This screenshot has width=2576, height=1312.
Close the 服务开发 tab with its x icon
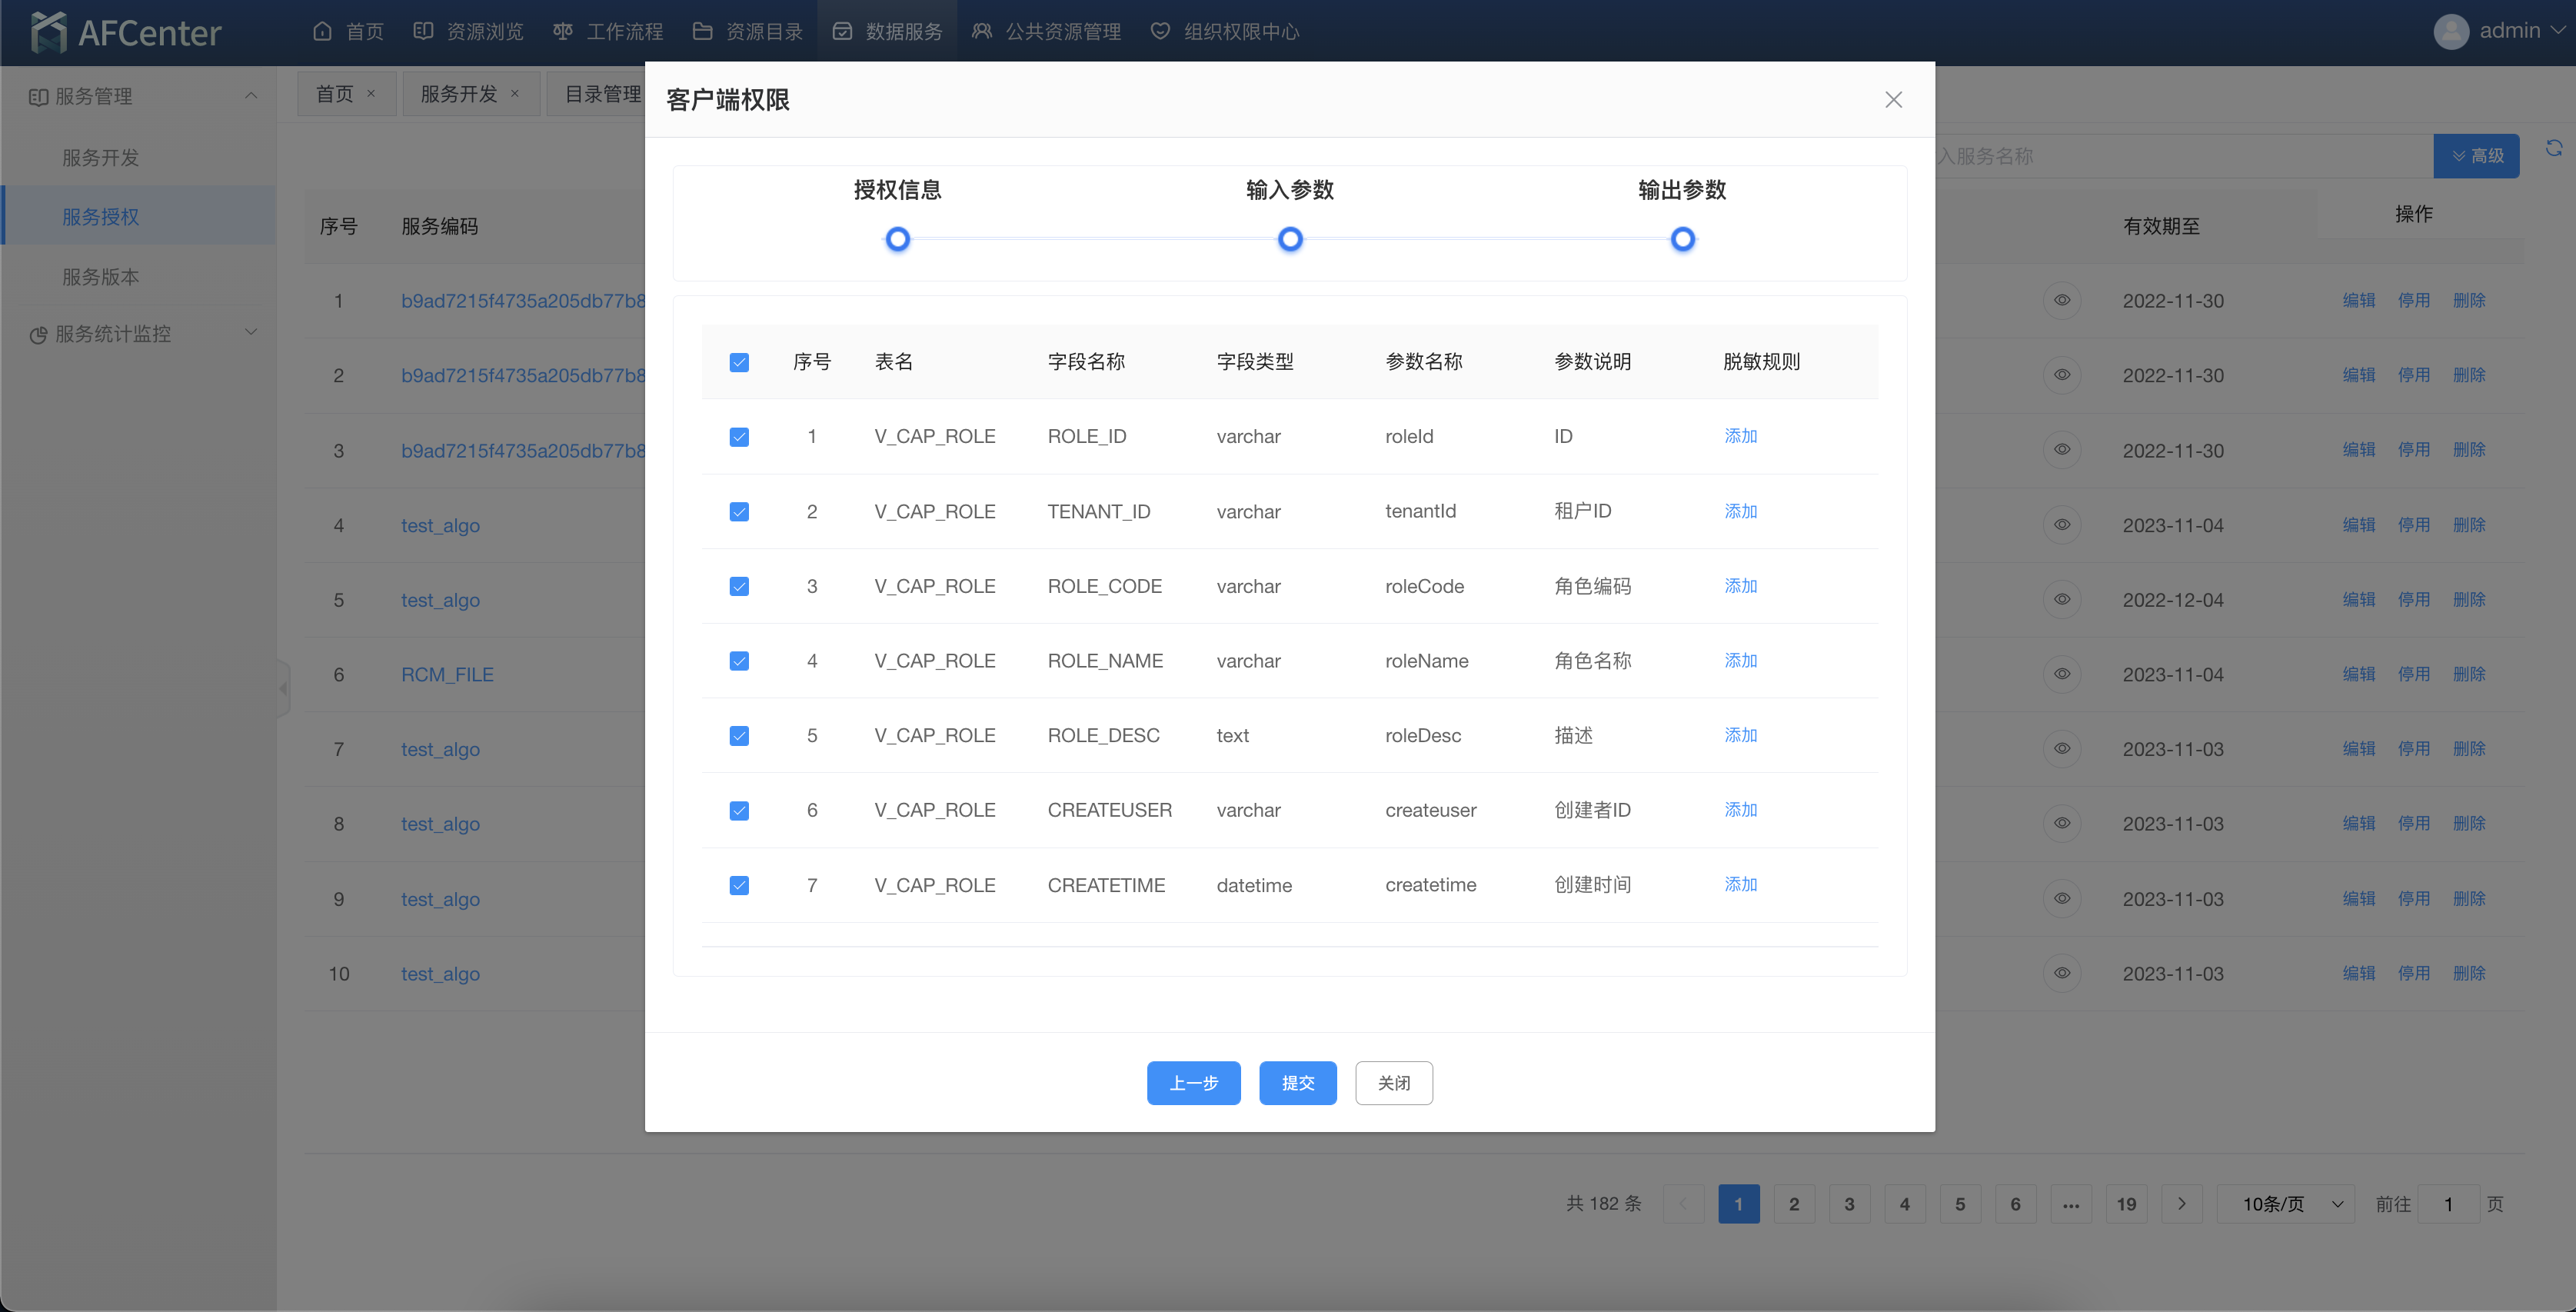pyautogui.click(x=515, y=93)
